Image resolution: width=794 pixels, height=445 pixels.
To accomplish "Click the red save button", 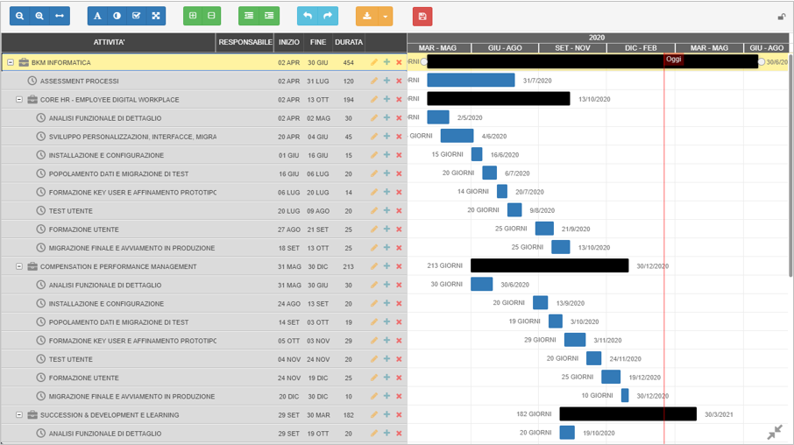I will pos(422,16).
